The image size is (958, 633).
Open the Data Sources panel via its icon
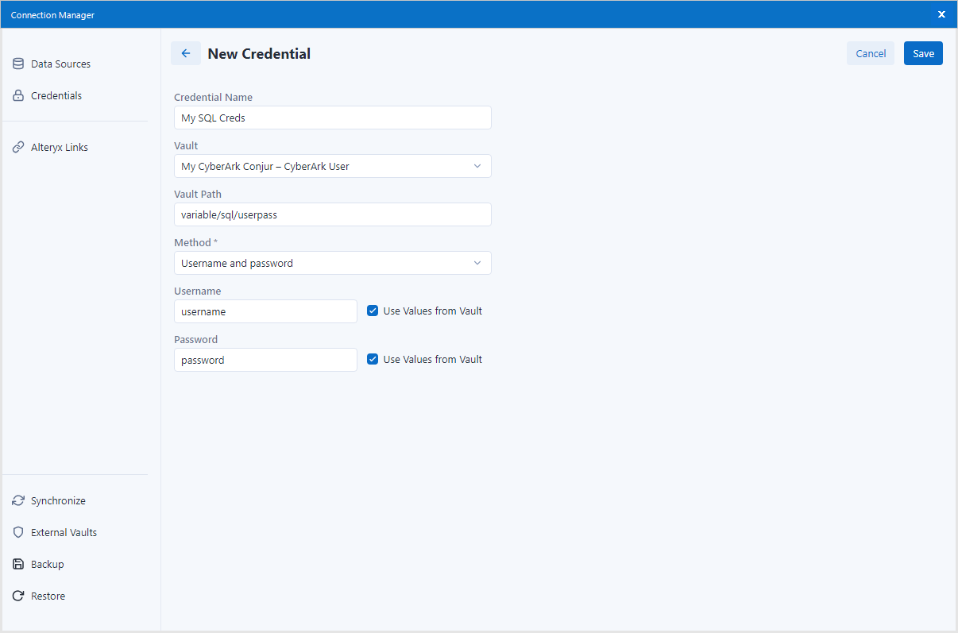(17, 64)
